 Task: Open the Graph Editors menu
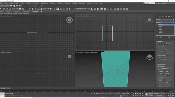[x=44, y=3]
